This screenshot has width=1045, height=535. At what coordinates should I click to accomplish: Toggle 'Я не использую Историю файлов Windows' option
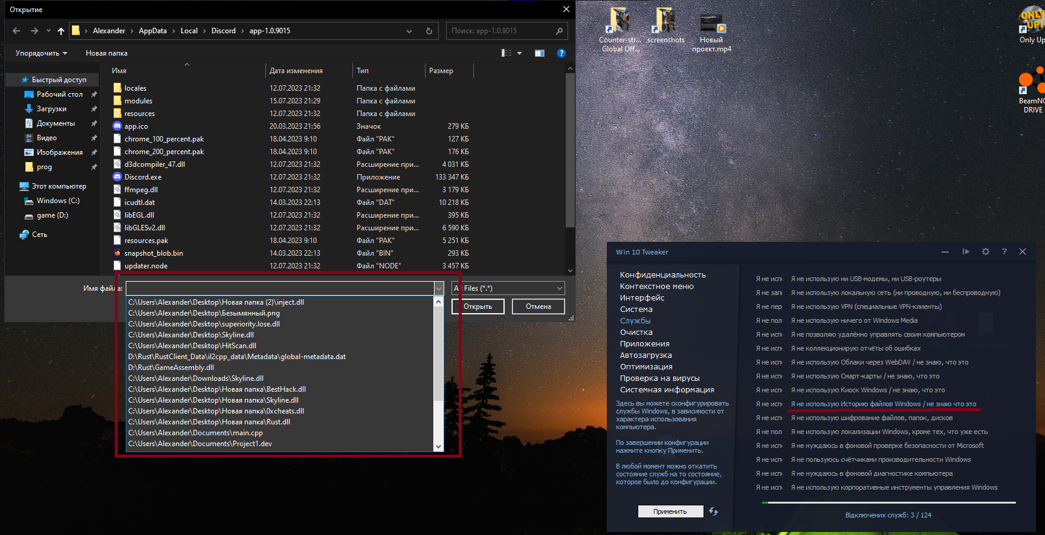pyautogui.click(x=883, y=404)
